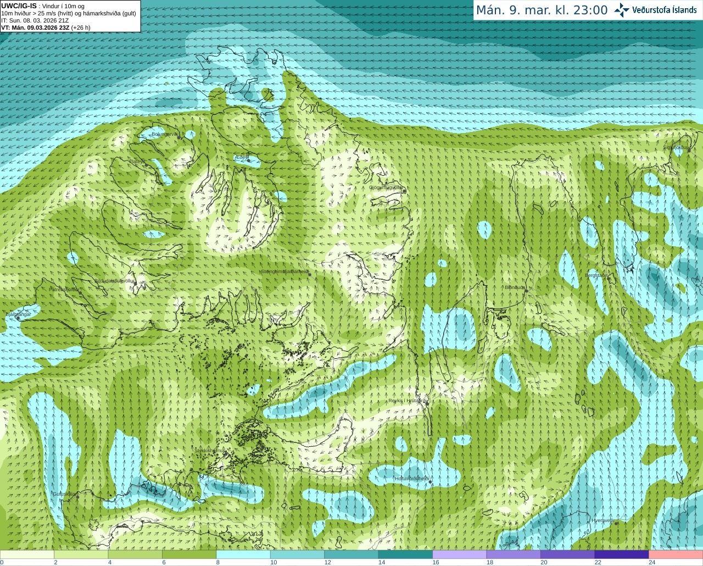The image size is (703, 566).
Task: Click the Bíldudalsflugvöllur station label
Action: click(x=115, y=281)
